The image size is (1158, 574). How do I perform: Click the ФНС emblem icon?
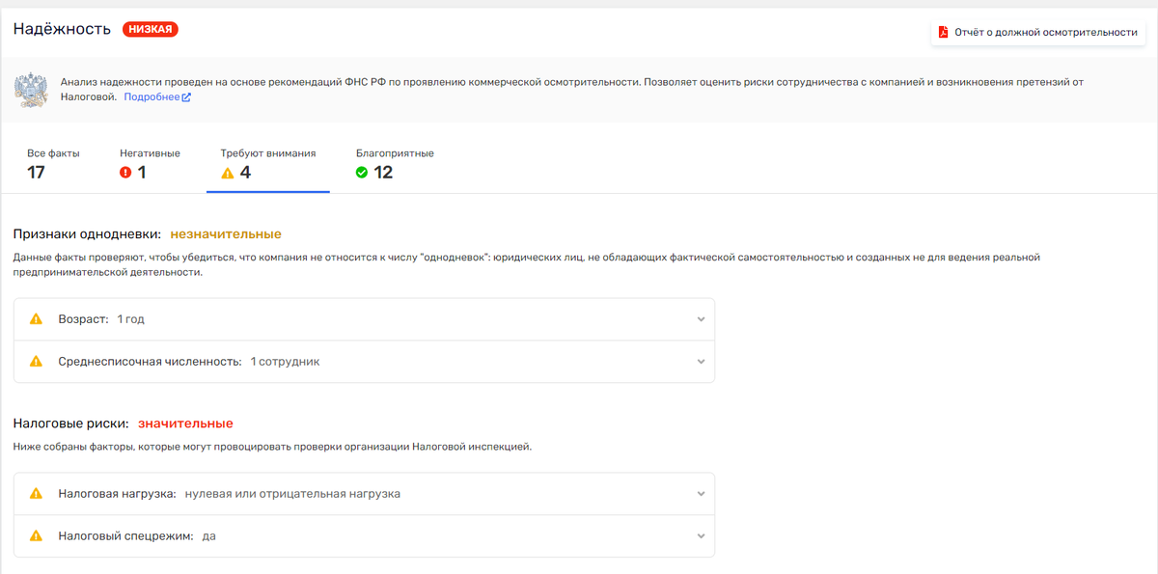32,90
